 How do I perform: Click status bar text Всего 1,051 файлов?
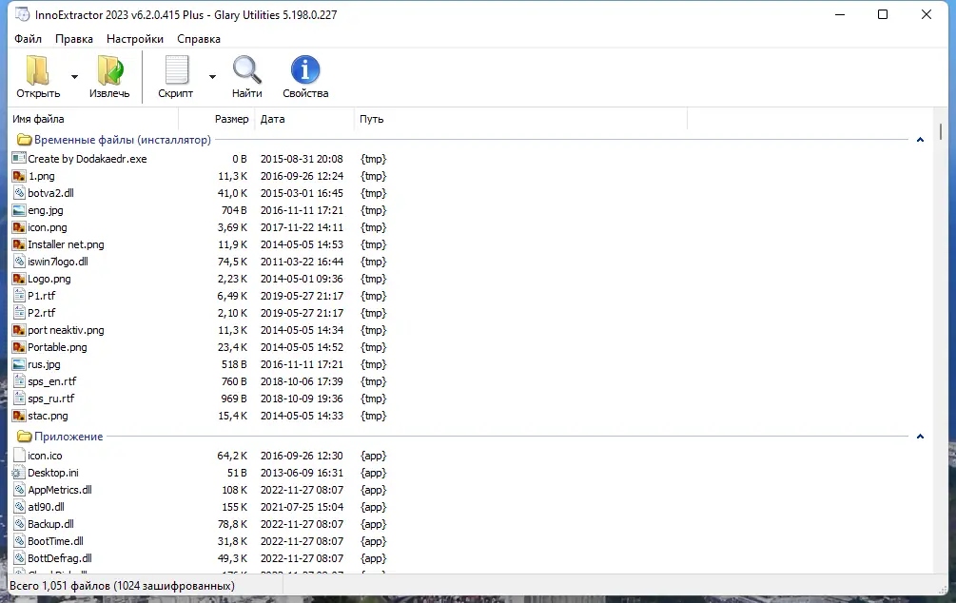[60, 586]
